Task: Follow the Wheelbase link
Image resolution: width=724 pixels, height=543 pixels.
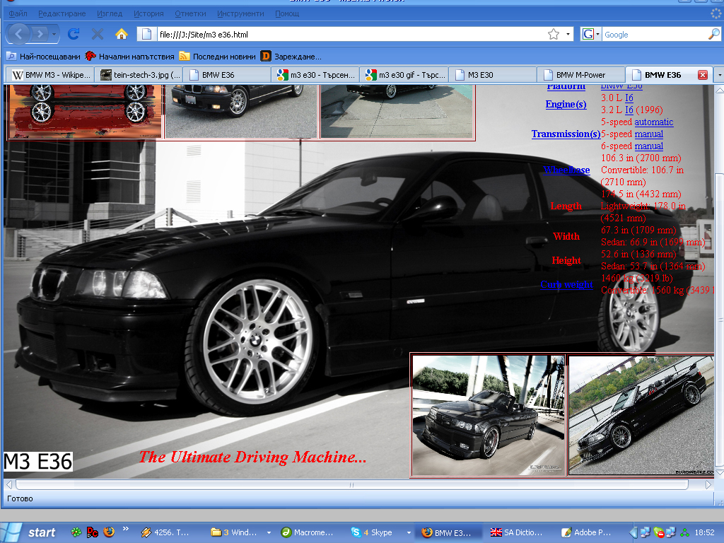Action: 566,170
